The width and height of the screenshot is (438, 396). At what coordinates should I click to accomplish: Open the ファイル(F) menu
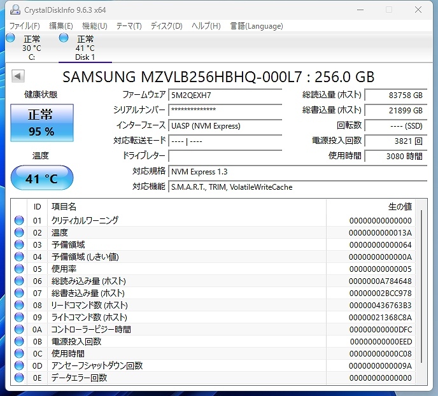point(25,26)
